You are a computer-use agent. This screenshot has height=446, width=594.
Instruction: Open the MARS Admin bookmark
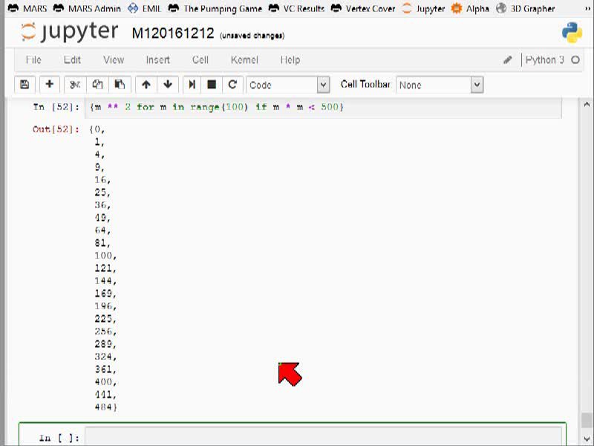point(87,8)
